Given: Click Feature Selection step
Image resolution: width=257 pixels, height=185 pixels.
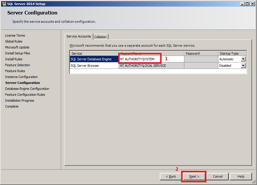Looking at the screenshot, I should pyautogui.click(x=17, y=65).
